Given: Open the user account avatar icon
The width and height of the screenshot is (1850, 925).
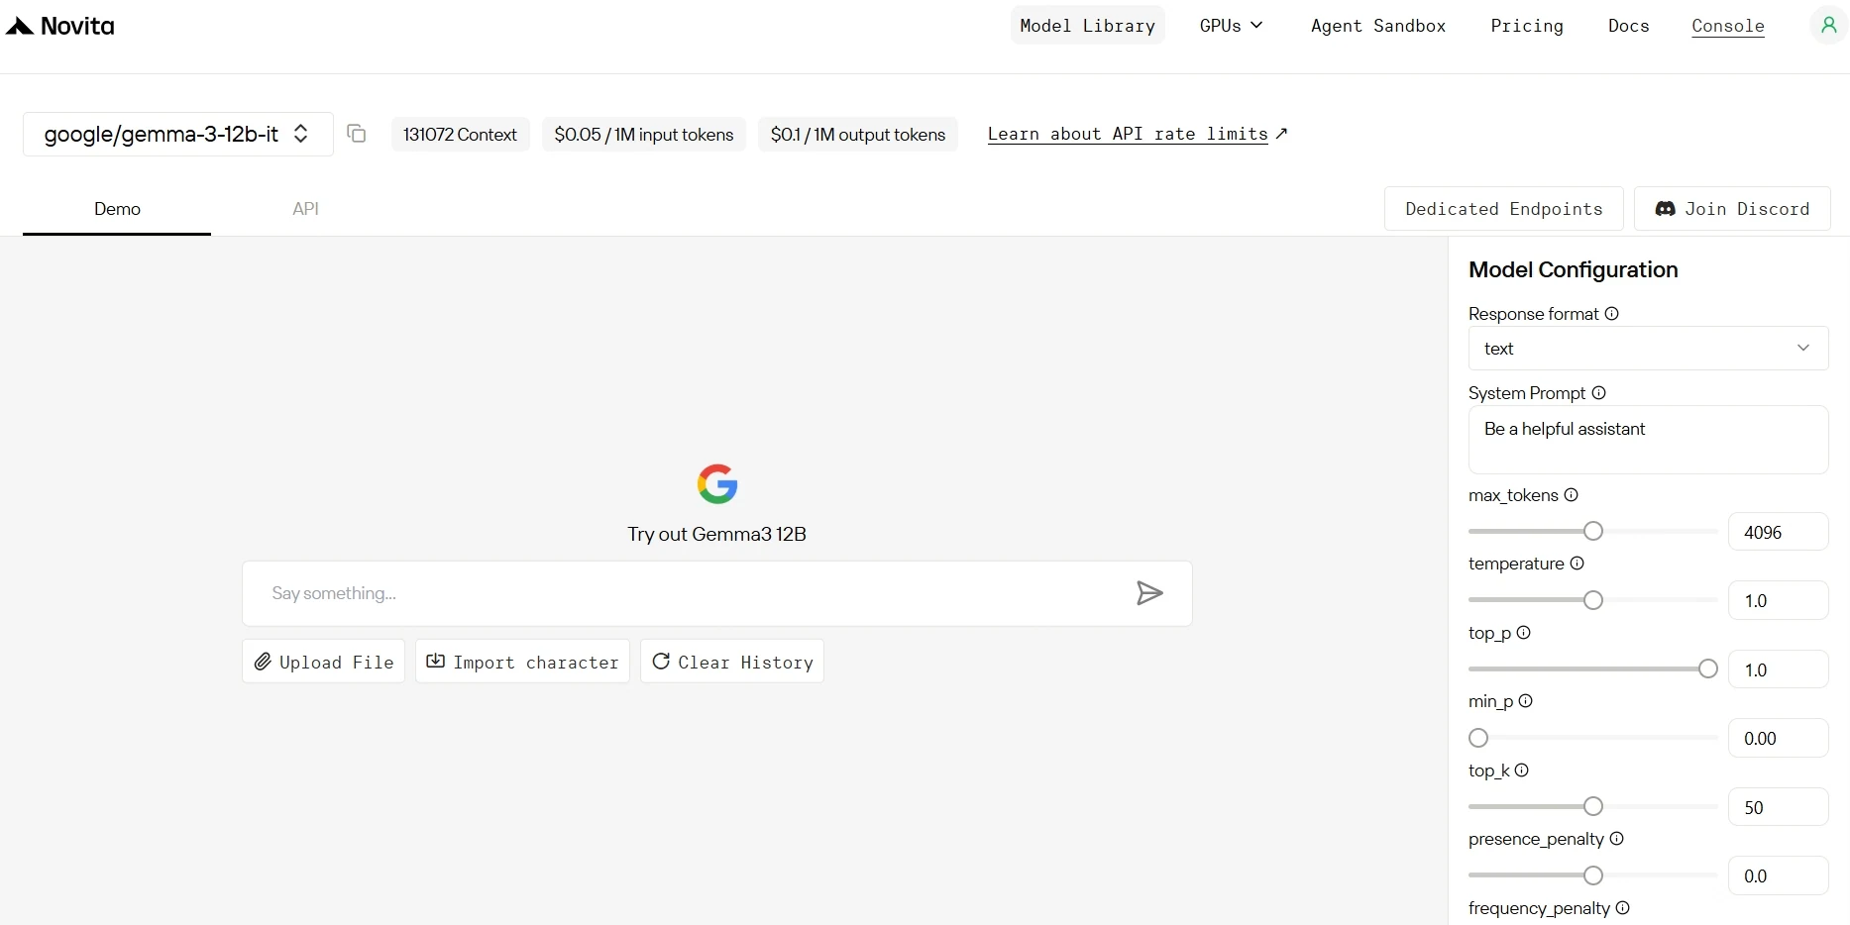Looking at the screenshot, I should [1828, 26].
